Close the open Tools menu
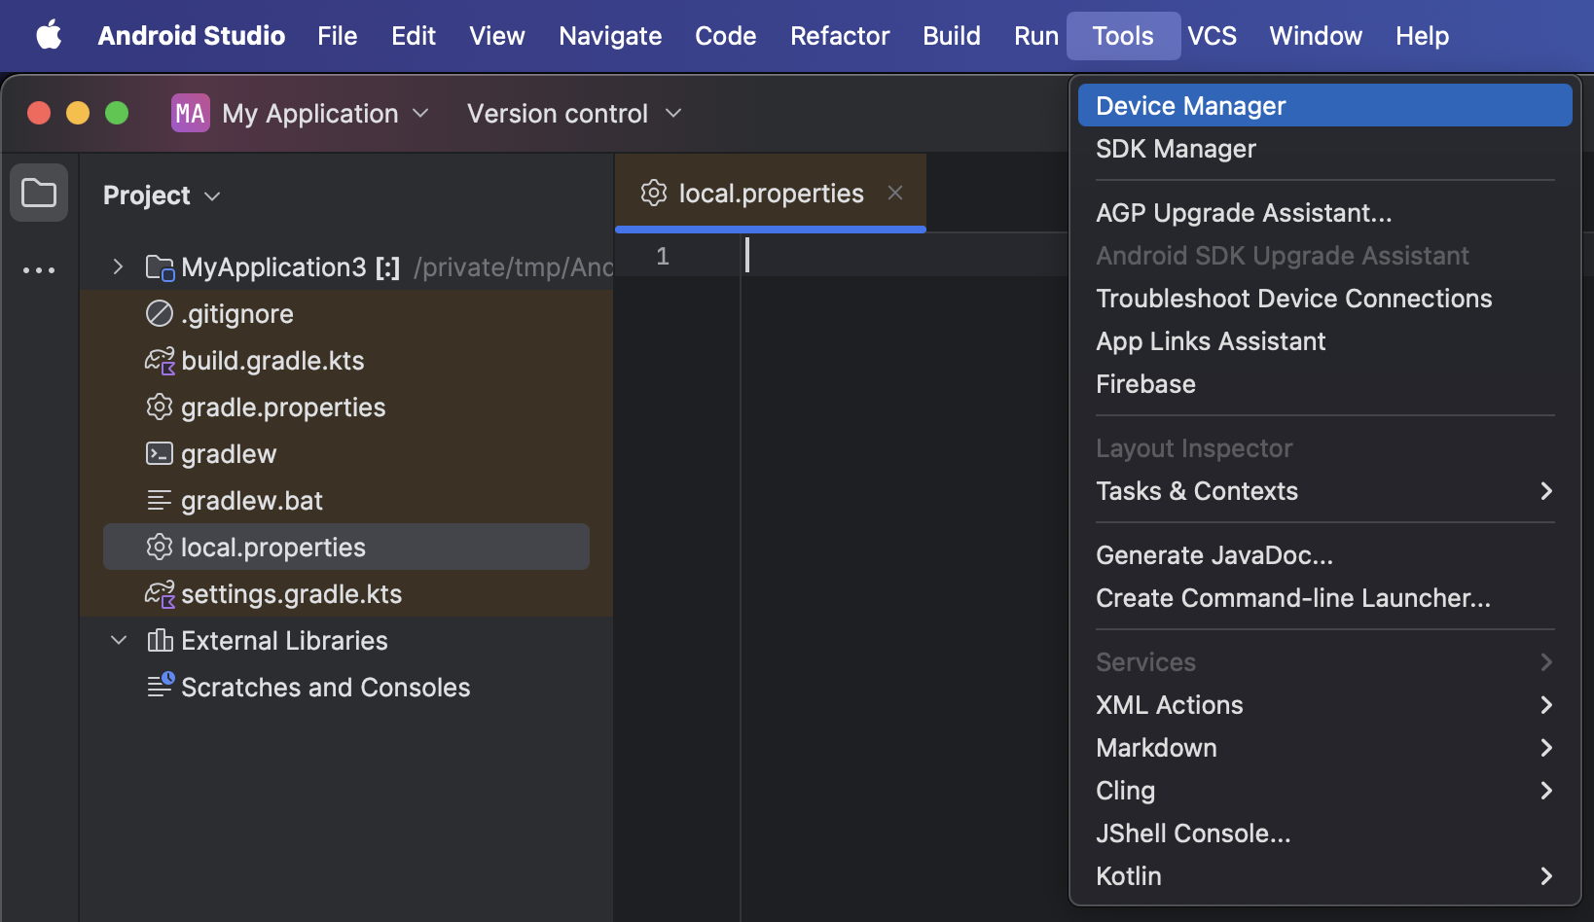1594x922 pixels. point(1123,36)
